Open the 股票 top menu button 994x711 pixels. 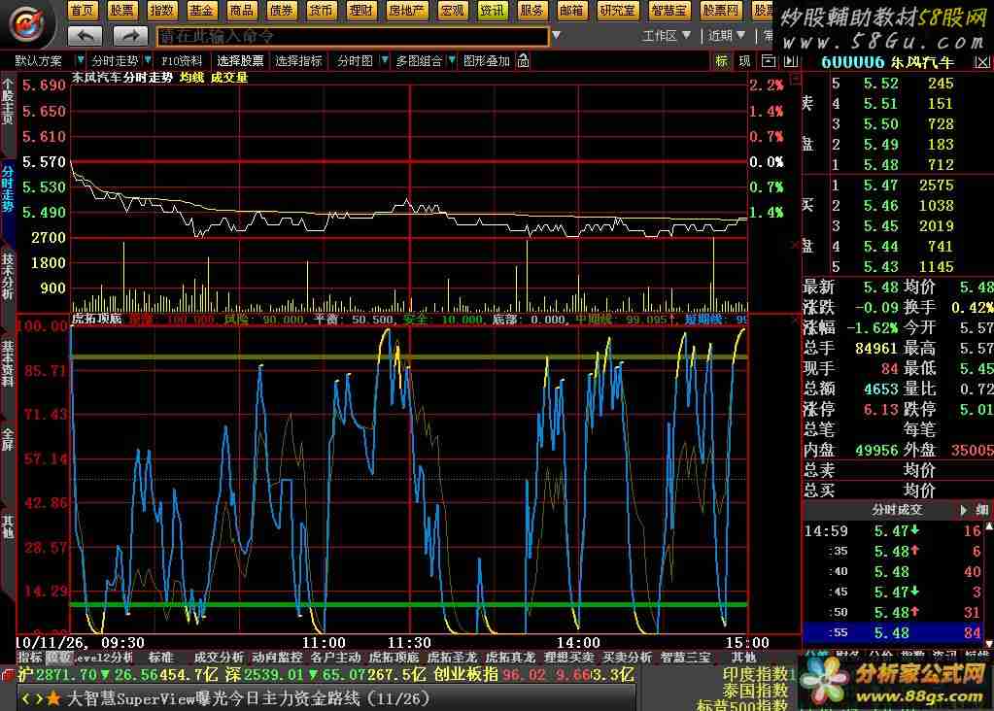coord(121,10)
